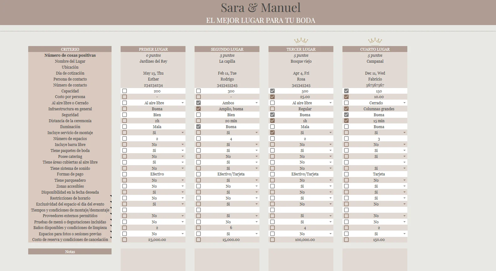Screen dimensions: 496x271
Task: Select the Efectivo/Tarjeta cell under Segundo Lugar
Action: 231,174
